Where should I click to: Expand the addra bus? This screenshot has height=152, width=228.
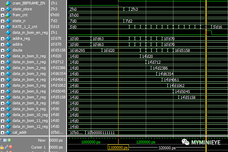(2, 45)
